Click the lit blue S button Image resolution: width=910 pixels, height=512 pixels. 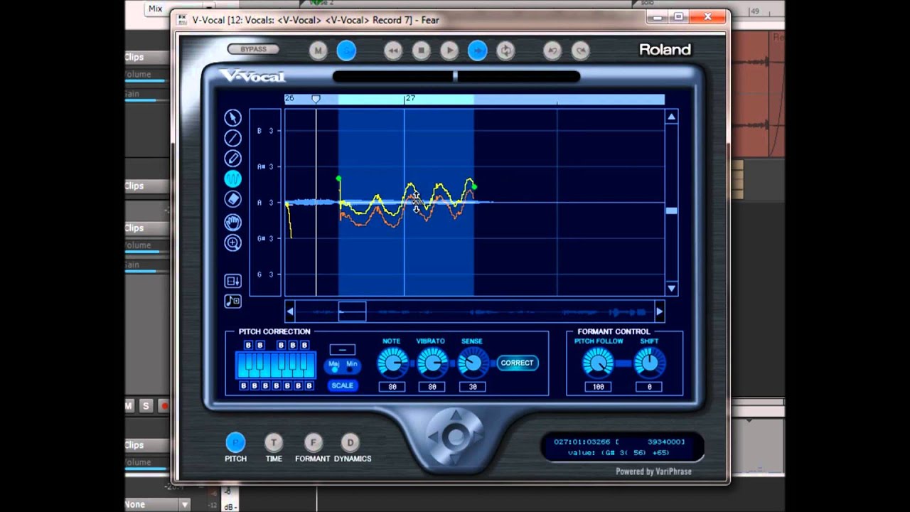346,50
